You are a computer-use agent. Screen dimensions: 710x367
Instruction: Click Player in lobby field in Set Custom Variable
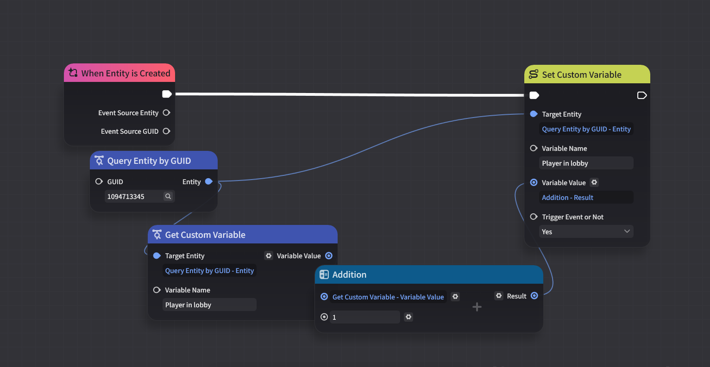pos(586,163)
